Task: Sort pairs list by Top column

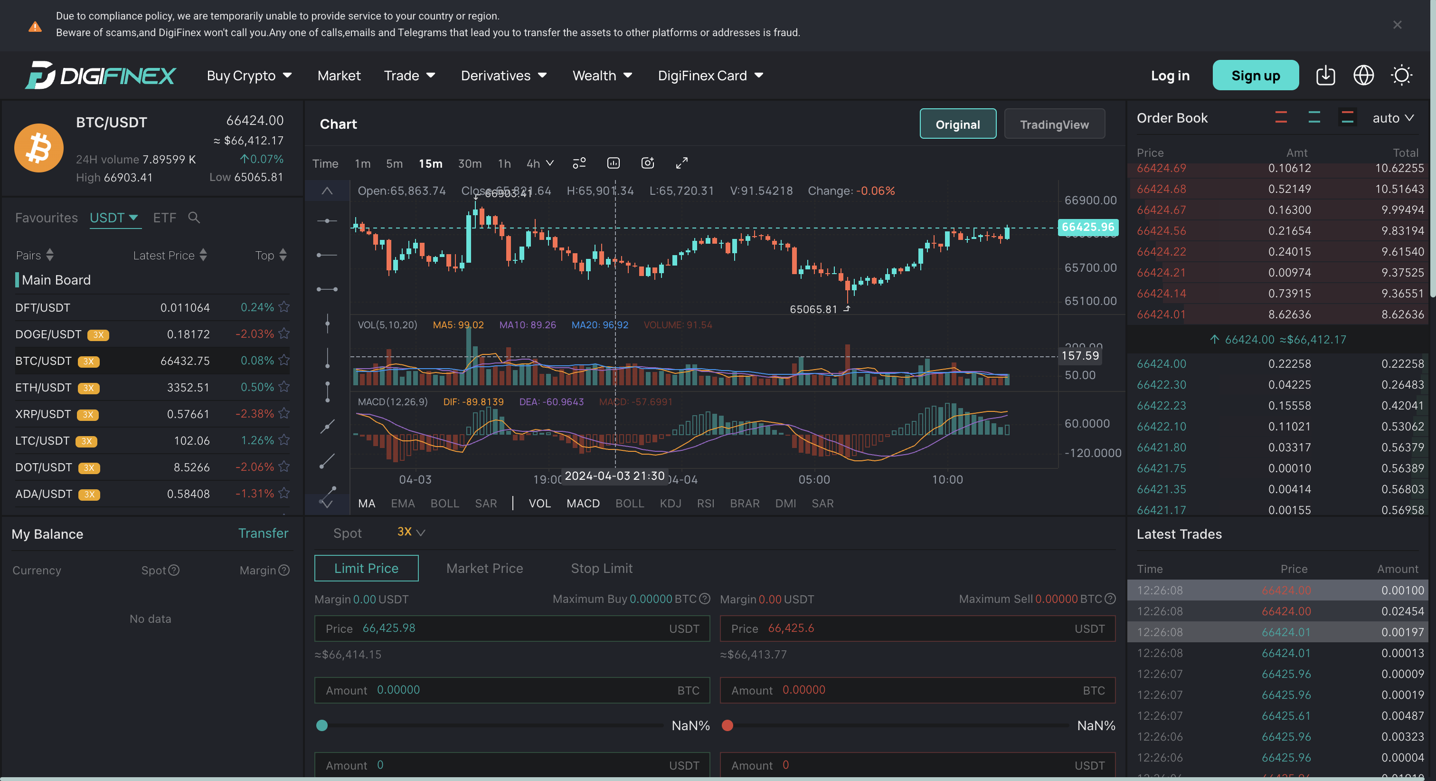Action: coord(271,255)
